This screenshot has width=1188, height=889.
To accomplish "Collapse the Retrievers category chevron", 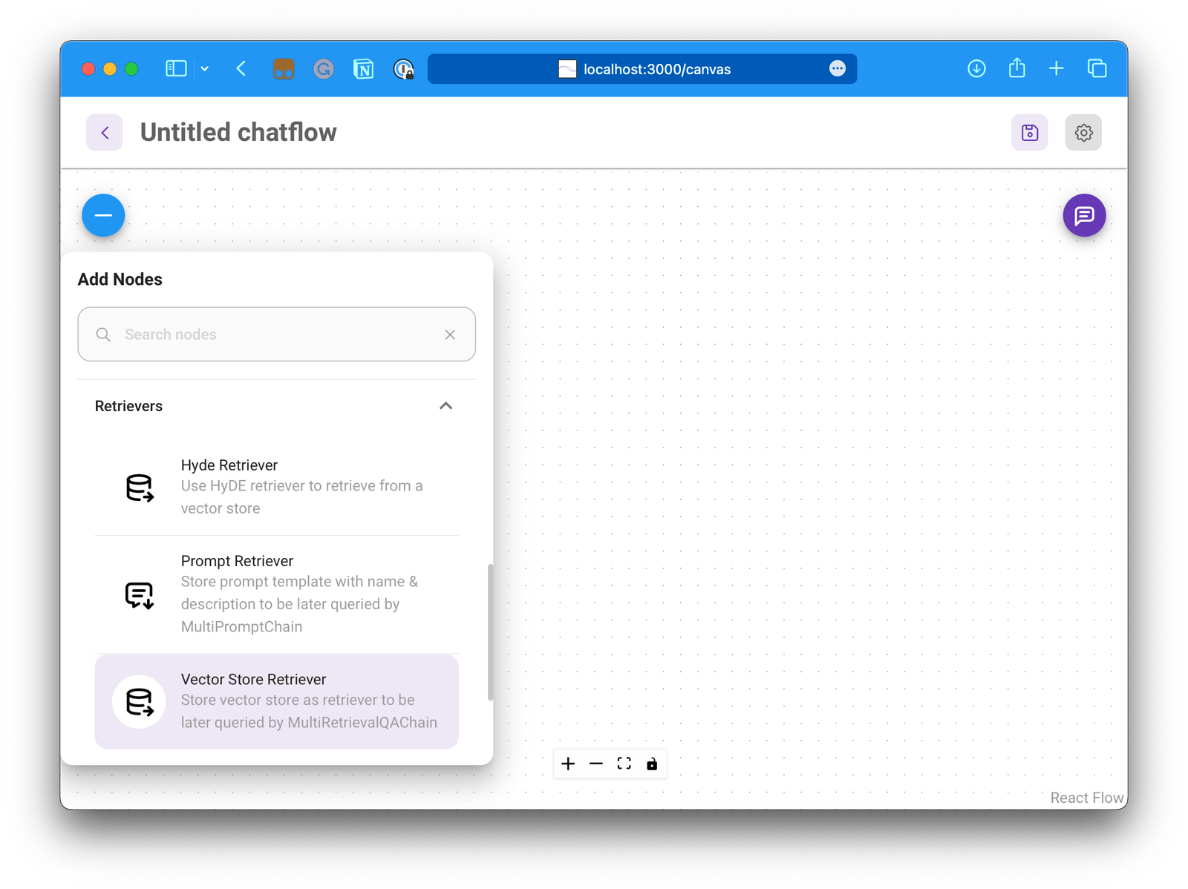I will (446, 406).
